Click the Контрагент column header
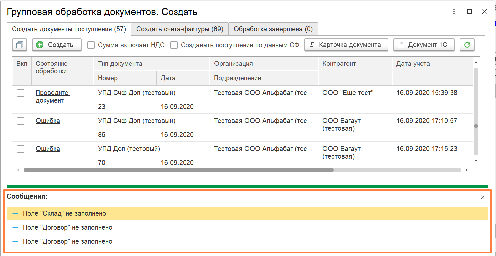This screenshot has height=256, width=496. pos(355,71)
